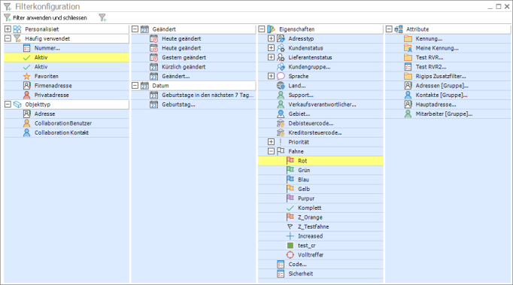Collapse the Objekttyp group
The image size is (513, 285).
8,105
